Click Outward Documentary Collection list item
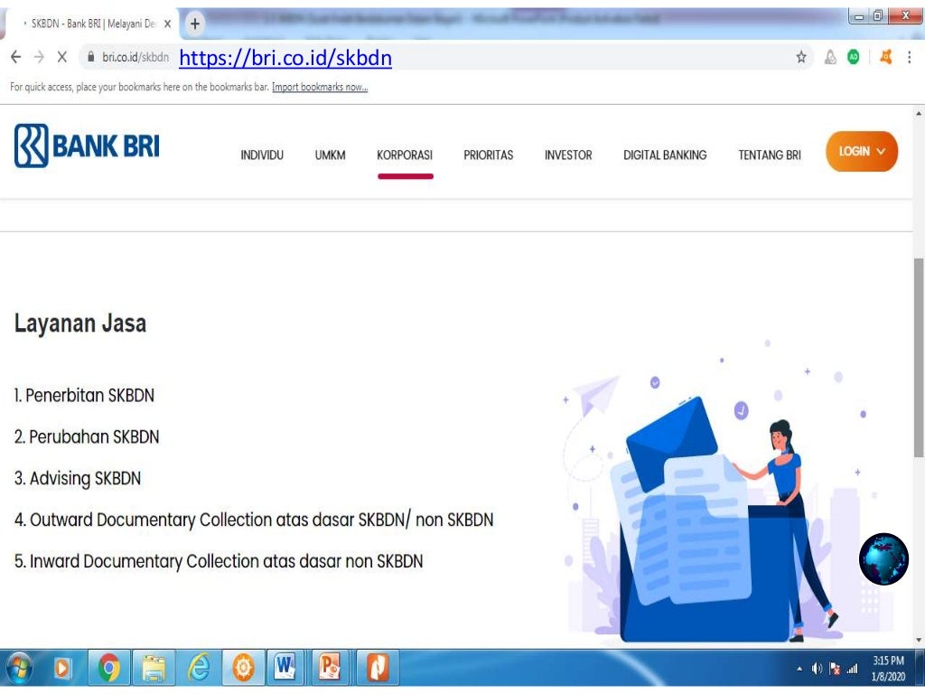 254,520
